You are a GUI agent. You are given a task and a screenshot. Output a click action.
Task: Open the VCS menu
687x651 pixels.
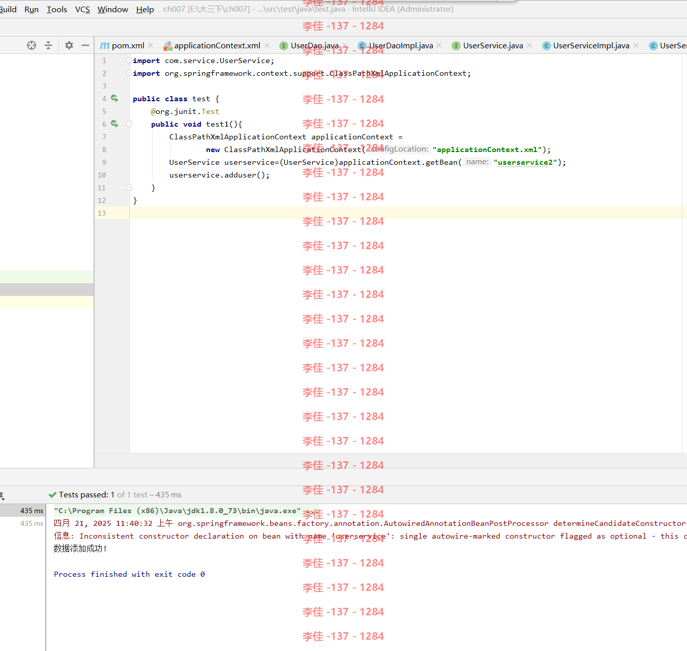click(82, 9)
